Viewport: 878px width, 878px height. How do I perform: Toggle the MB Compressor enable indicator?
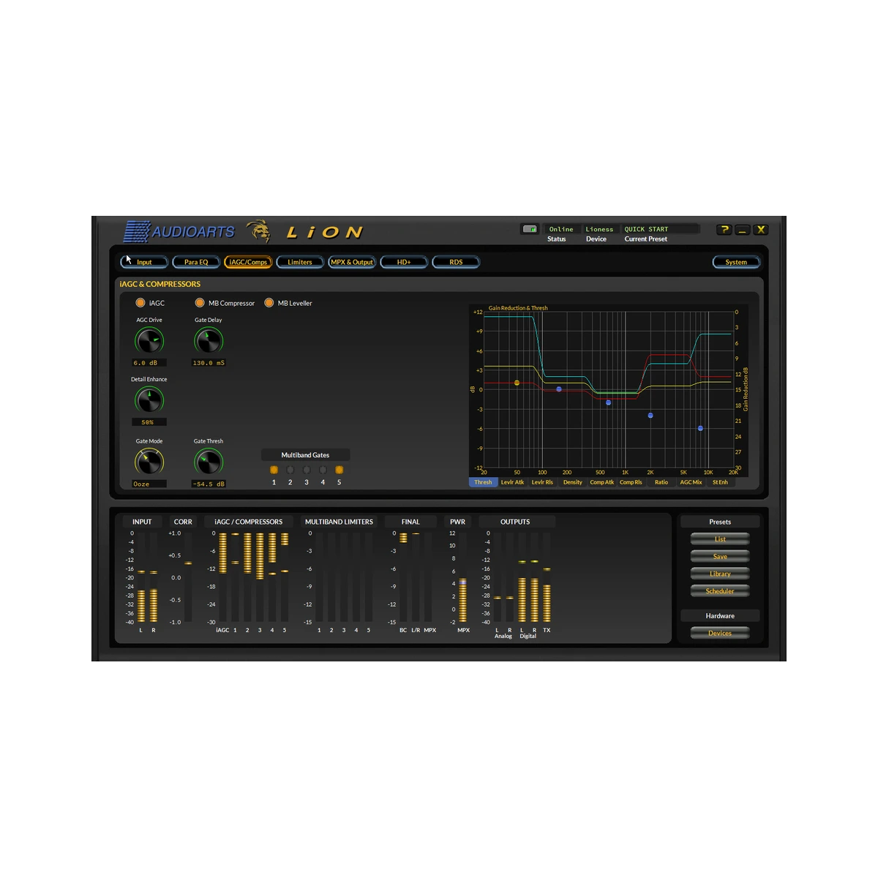(x=200, y=302)
